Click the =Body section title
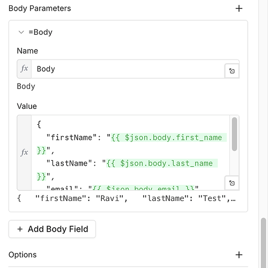 41,32
